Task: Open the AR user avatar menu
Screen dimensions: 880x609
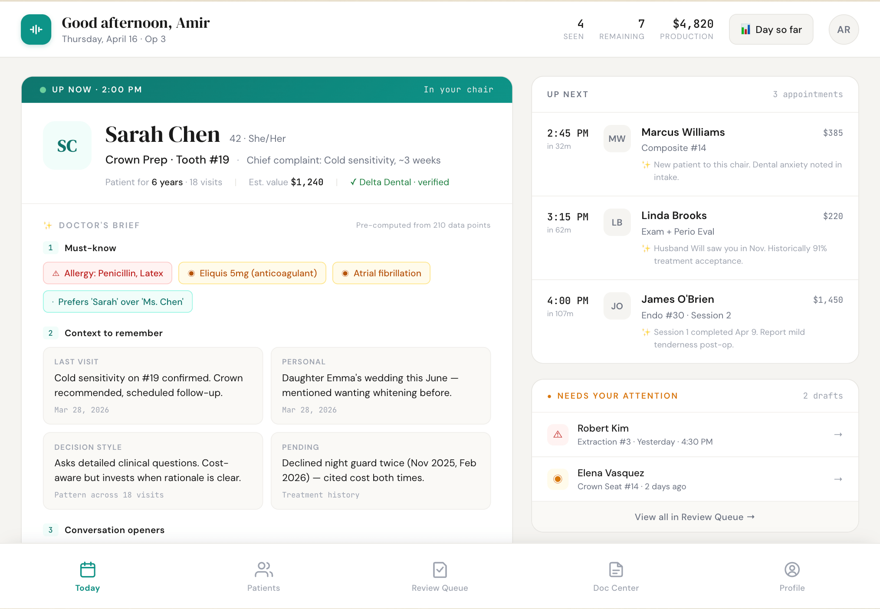Action: tap(844, 29)
